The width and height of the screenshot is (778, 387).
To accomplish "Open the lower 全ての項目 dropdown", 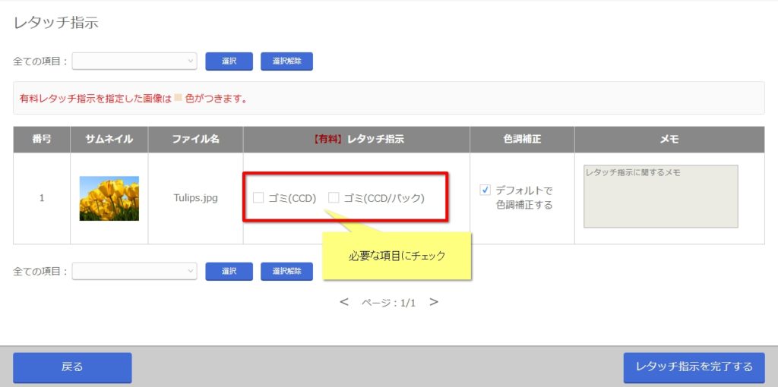I will (134, 271).
